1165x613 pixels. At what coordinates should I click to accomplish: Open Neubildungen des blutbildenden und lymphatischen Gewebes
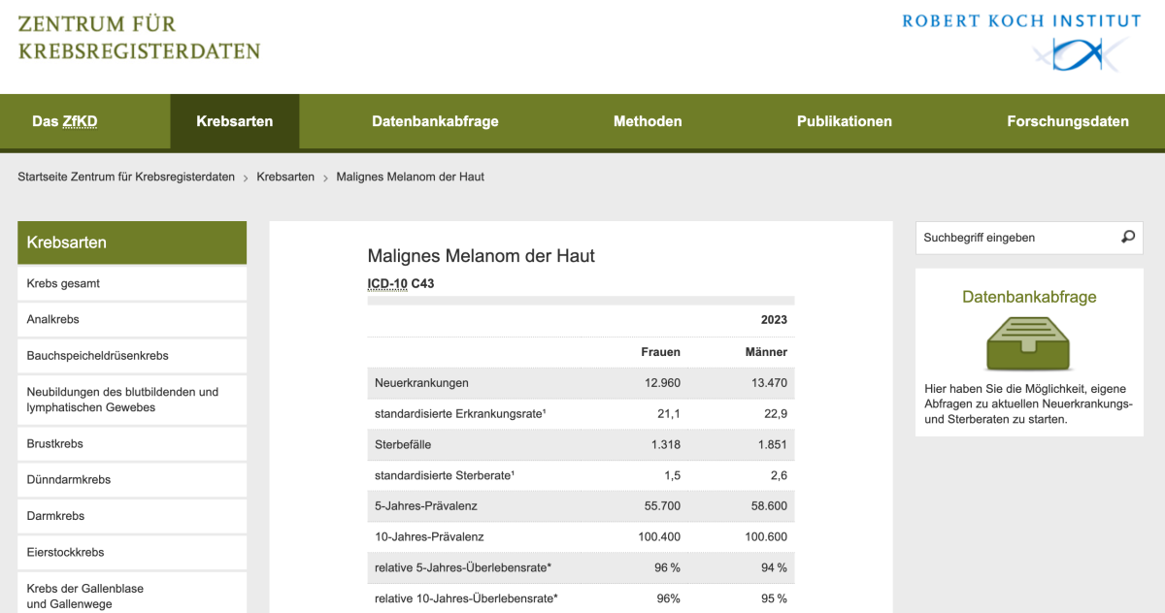click(x=132, y=400)
